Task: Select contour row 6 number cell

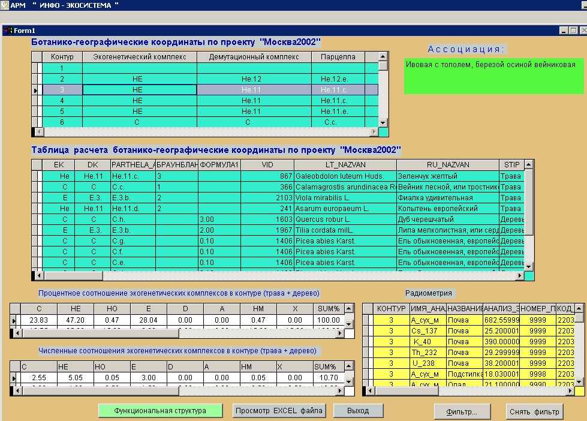Action: coord(62,122)
